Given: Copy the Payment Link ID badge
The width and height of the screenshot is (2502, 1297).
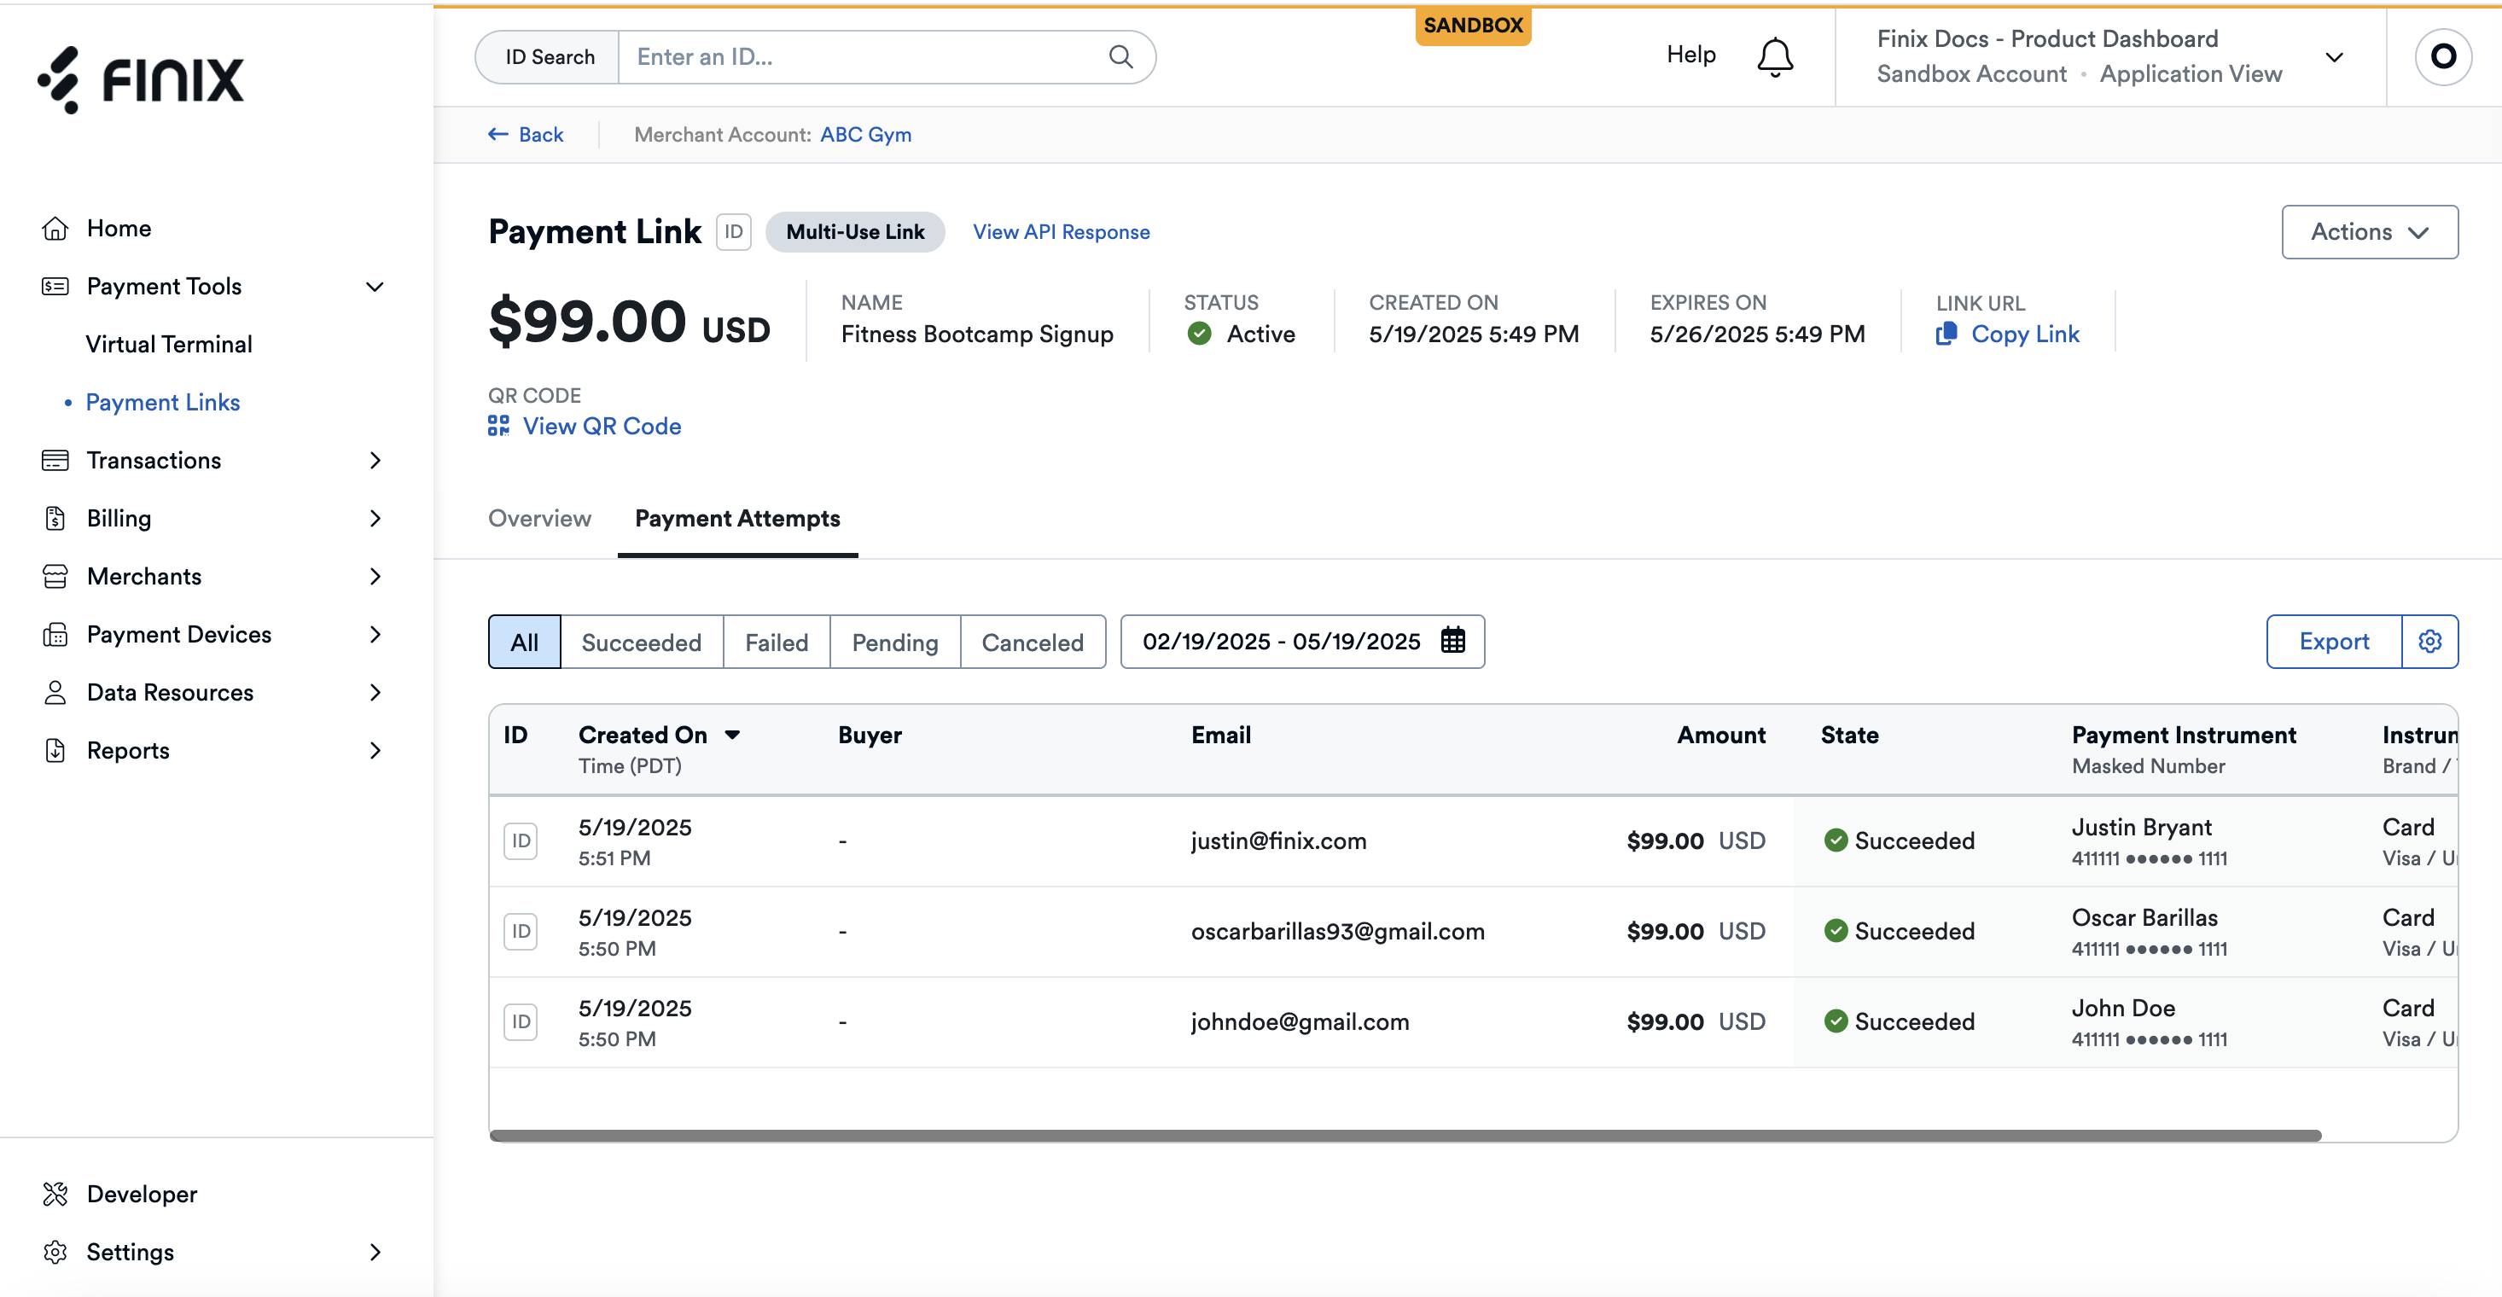Looking at the screenshot, I should (x=733, y=232).
